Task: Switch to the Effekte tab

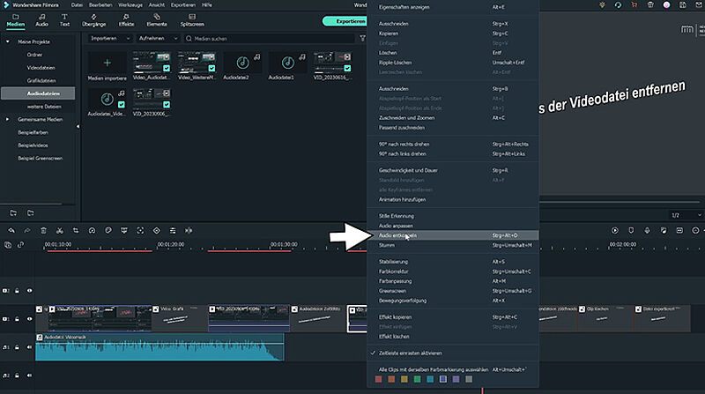Action: (126, 20)
